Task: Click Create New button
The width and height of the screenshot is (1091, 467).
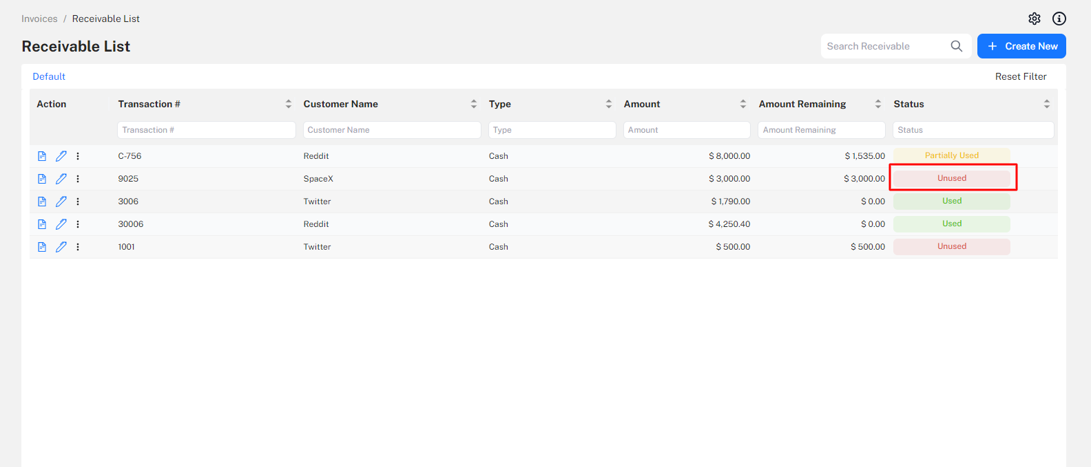Action: 1021,46
